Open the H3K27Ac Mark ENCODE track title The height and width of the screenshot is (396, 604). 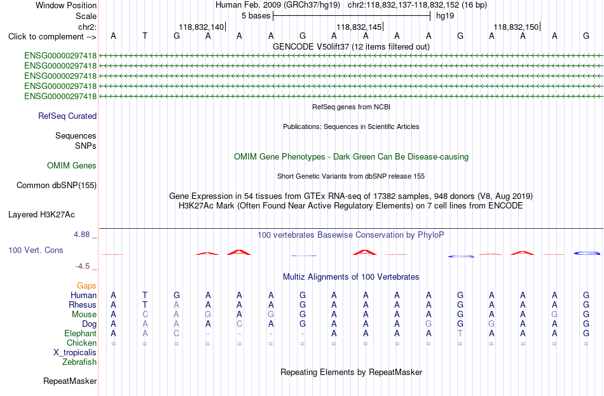[x=351, y=206]
